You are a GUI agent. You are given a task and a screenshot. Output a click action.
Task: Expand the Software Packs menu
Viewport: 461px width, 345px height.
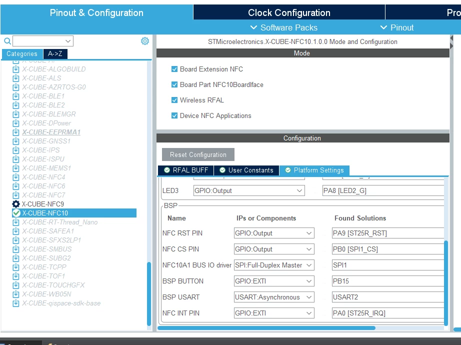283,27
